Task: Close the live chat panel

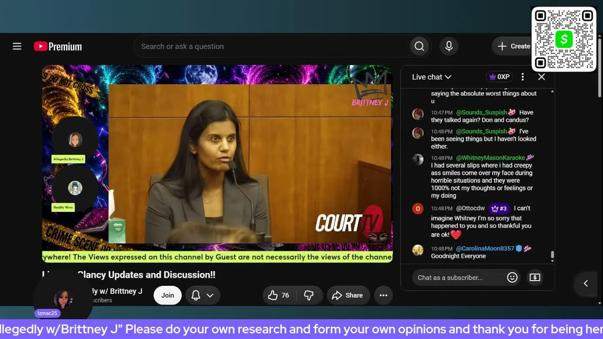Action: coord(541,77)
